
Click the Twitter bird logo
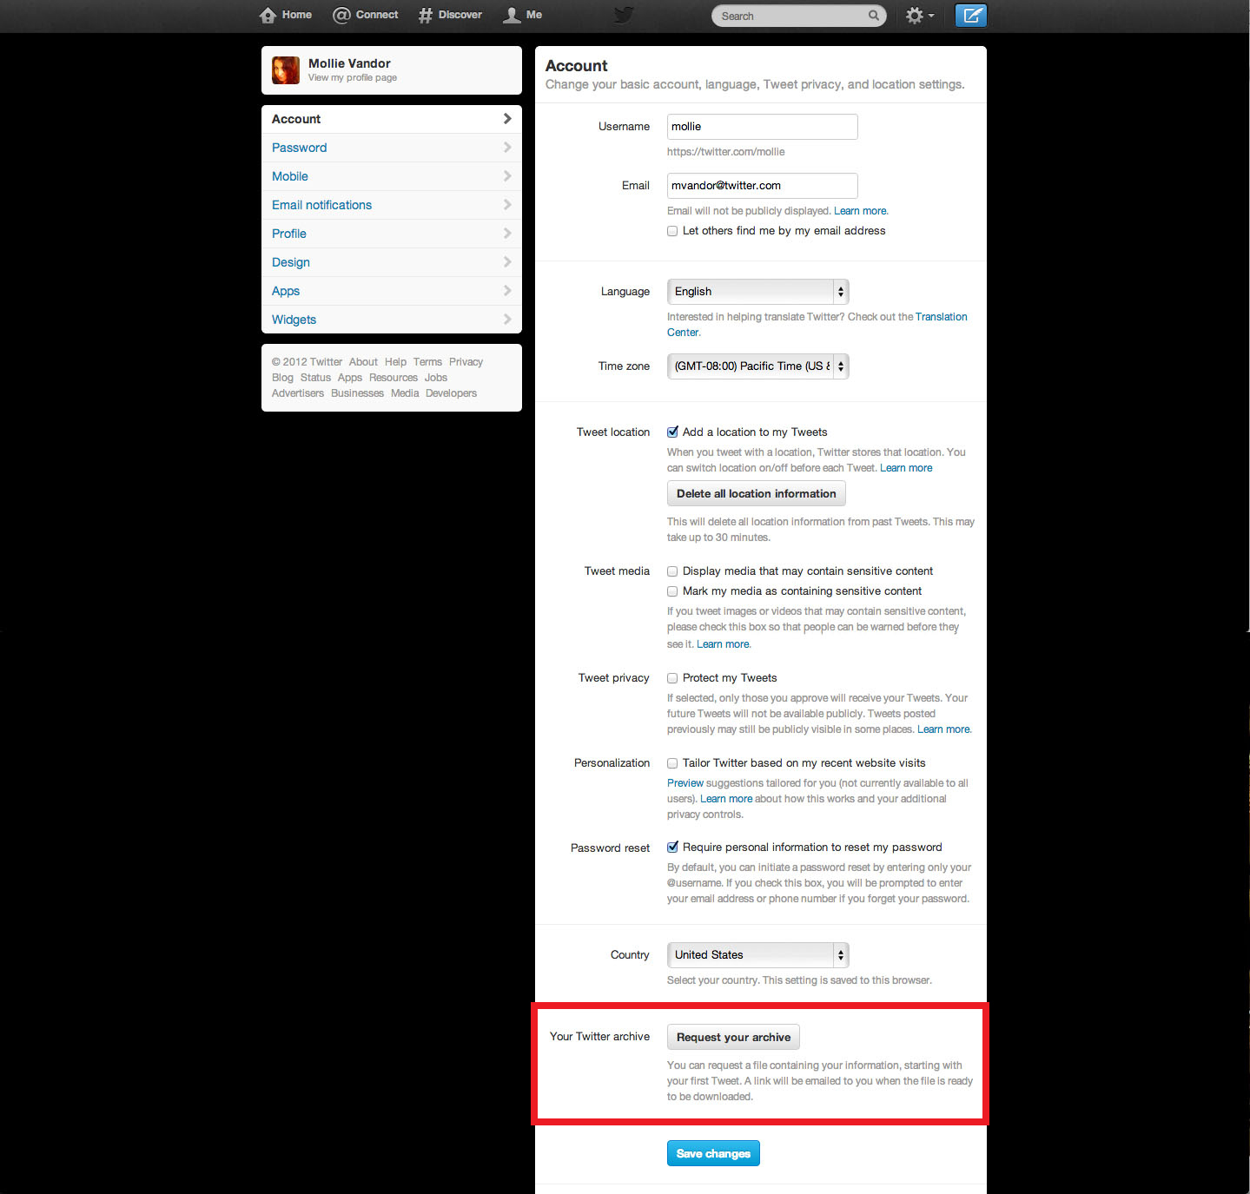(x=624, y=16)
